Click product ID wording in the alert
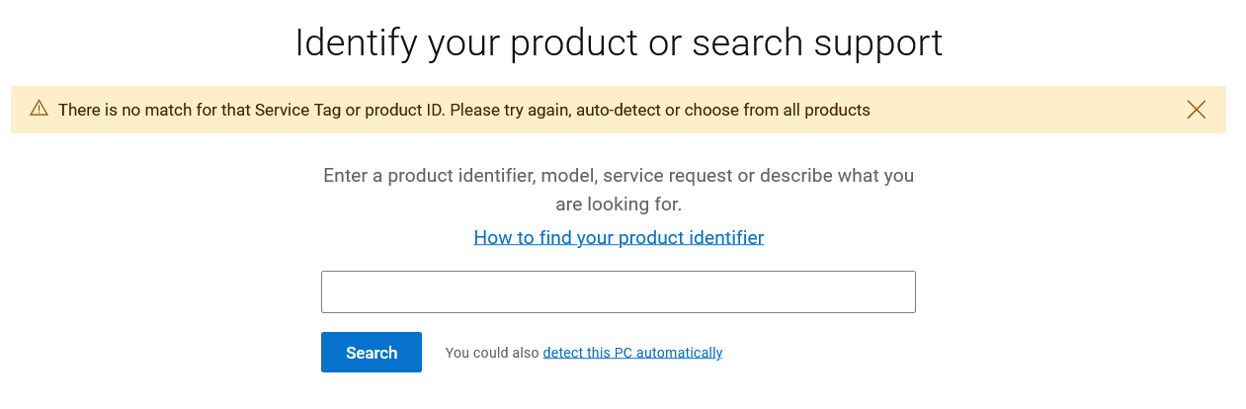The width and height of the screenshot is (1246, 409). tap(404, 110)
